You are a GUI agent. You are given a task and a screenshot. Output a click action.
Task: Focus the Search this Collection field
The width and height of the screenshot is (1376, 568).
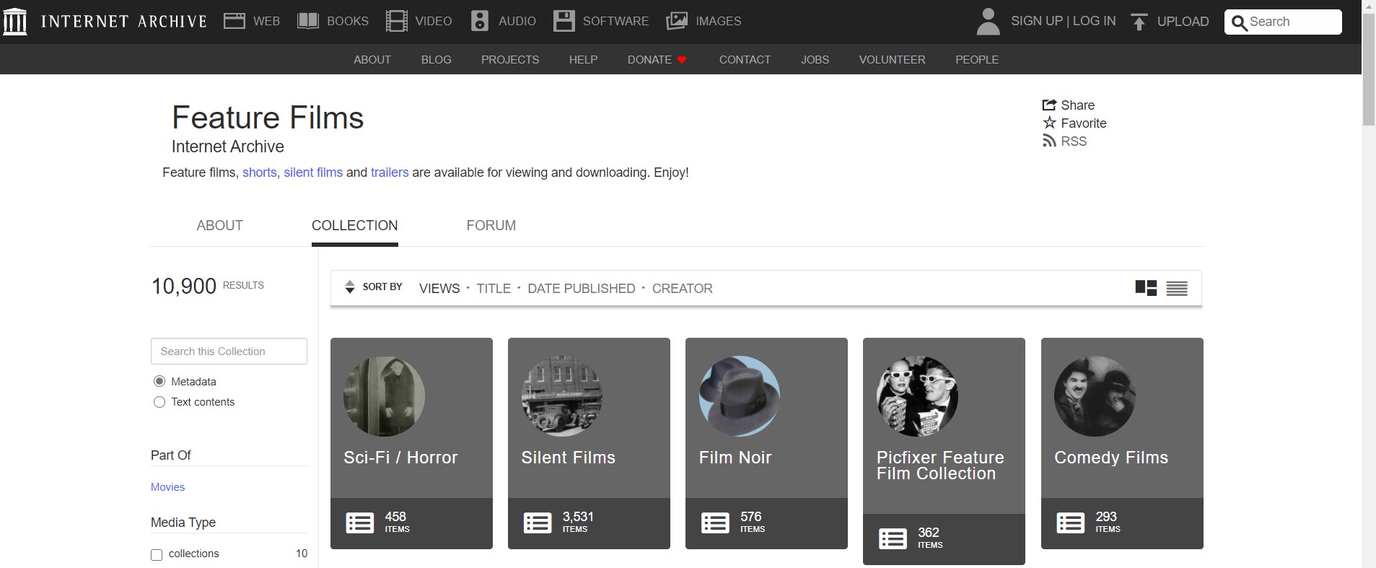pyautogui.click(x=229, y=351)
